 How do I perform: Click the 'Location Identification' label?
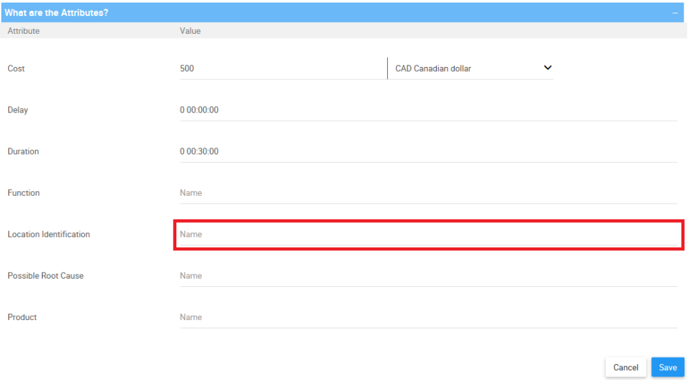click(49, 234)
